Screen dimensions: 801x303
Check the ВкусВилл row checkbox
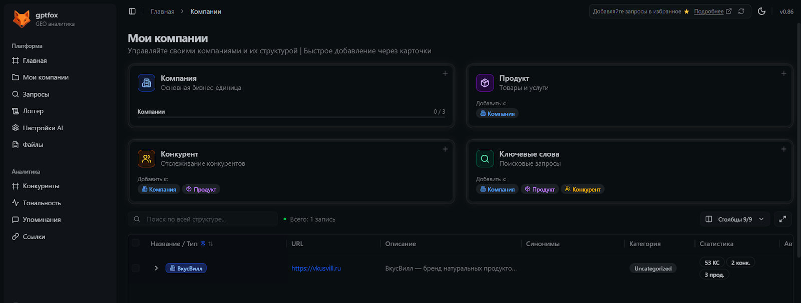pos(136,269)
